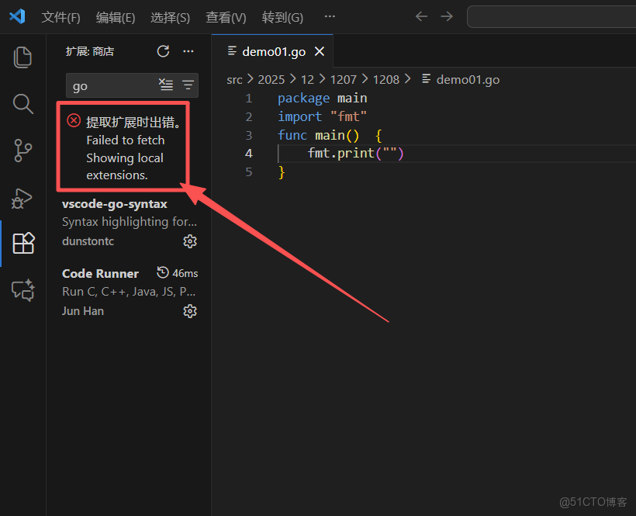This screenshot has height=516, width=636.
Task: Switch to the demo01.go editor tab
Action: point(271,50)
